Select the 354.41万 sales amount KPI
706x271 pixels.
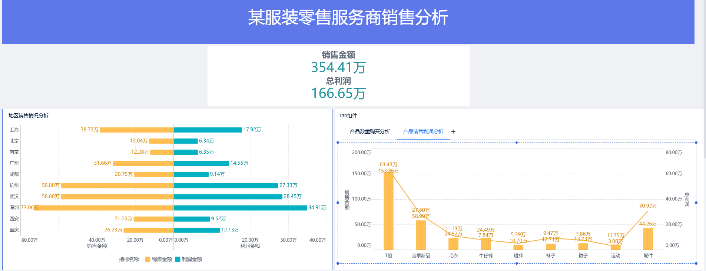click(338, 67)
